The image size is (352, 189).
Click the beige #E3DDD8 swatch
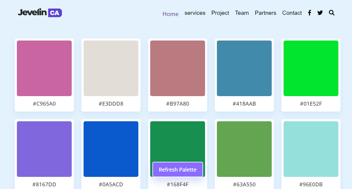coord(111,68)
